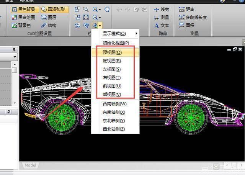This screenshot has width=245, height=175.
Task: Open the zoom in dropdown arrow
Action: [100, 10]
